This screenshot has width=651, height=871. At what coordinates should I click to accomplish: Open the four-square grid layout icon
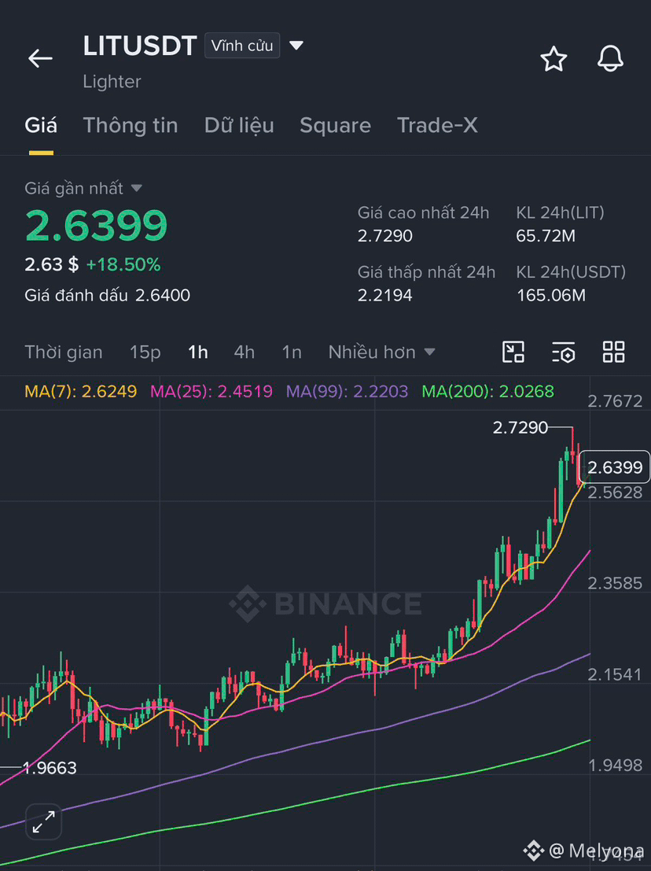coord(614,352)
